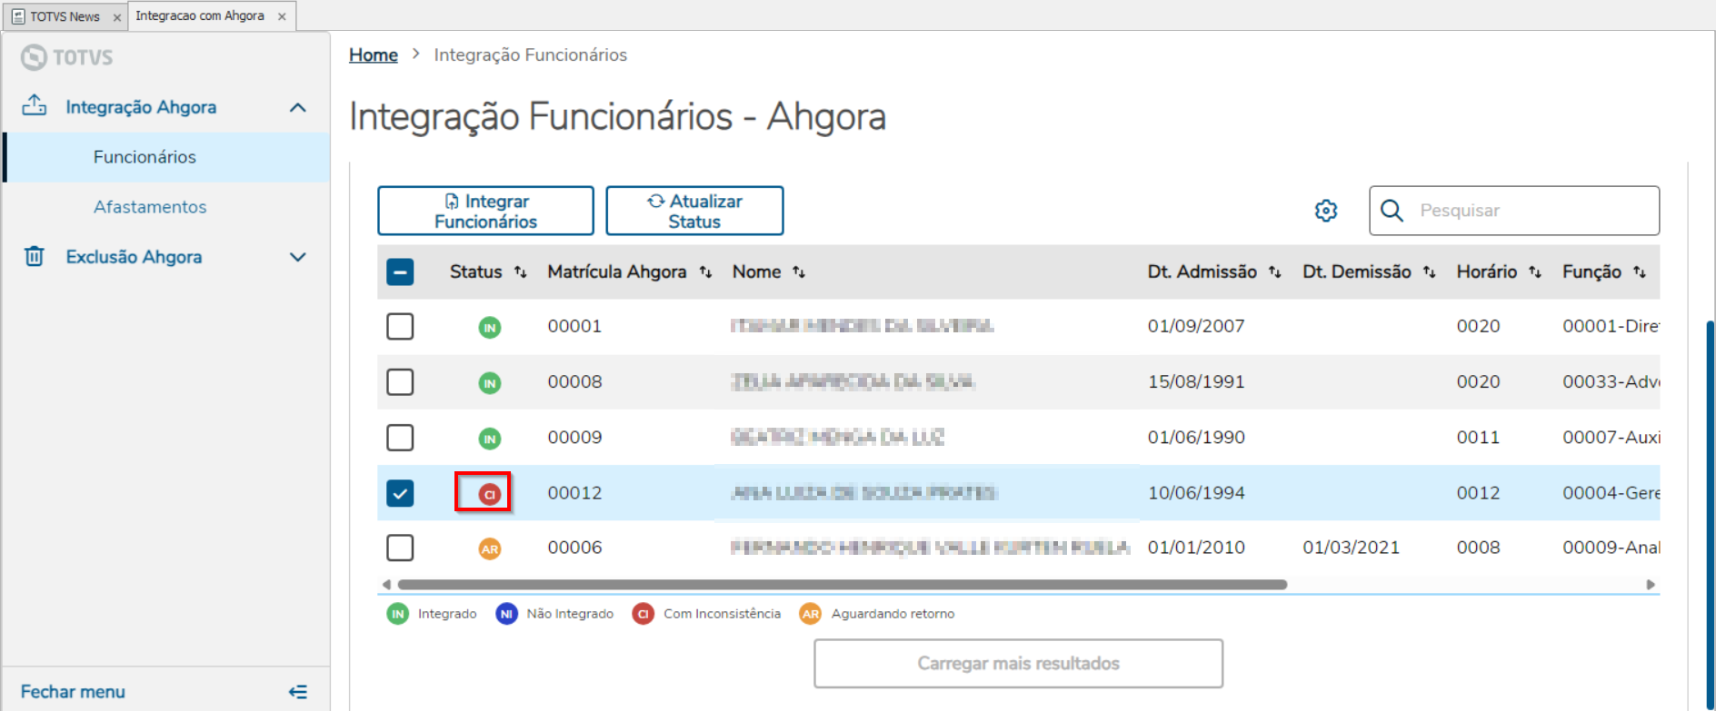Switch to the TOTVS News tab
Screen dimensions: 1716x711
(x=65, y=16)
